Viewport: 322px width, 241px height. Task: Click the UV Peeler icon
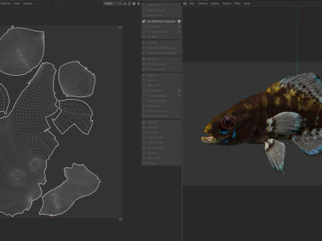[x=144, y=43]
